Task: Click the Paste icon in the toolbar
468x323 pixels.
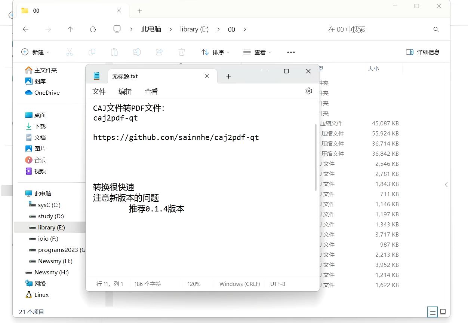Action: pos(114,52)
